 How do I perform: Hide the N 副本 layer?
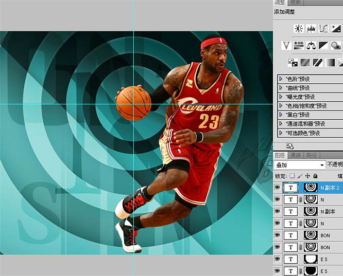[x=278, y=211]
